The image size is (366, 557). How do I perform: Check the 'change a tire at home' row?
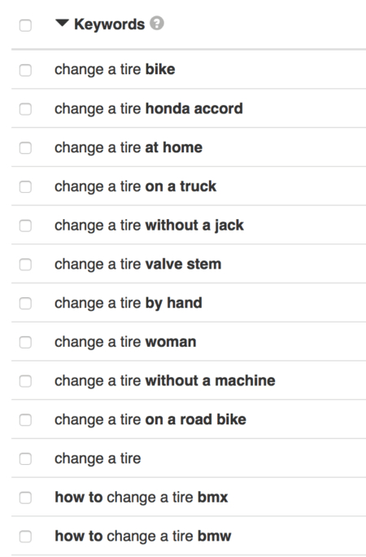[x=25, y=147]
